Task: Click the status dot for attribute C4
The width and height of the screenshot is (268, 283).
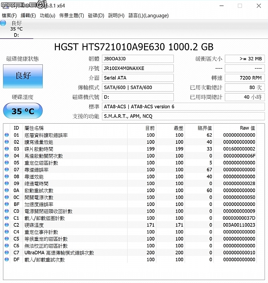Action: pos(7,232)
